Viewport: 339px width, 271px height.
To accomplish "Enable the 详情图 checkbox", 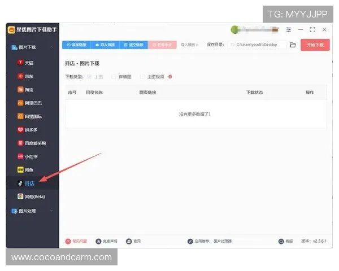I will pos(114,77).
